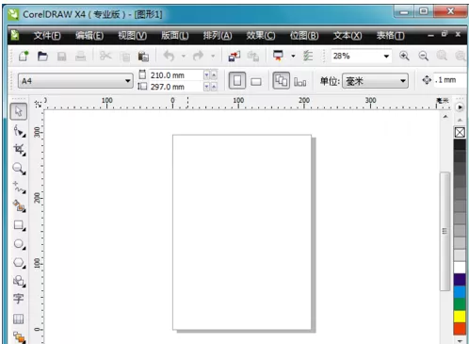Open the 排列(A) menu
The image size is (469, 344).
point(218,36)
